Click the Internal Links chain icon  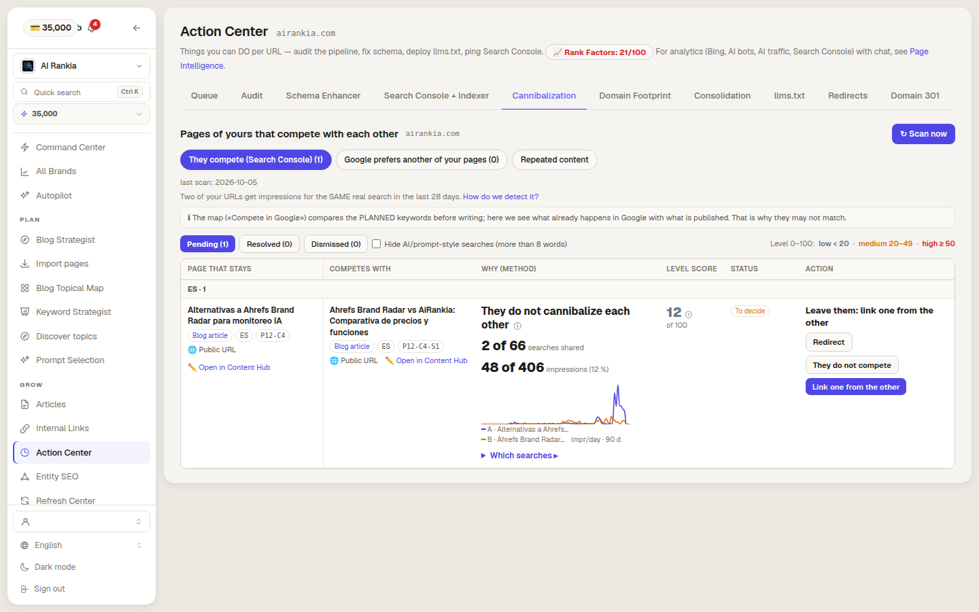[24, 428]
